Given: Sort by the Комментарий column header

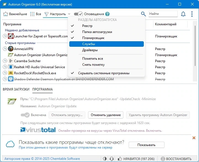Looking at the screenshot, I should [x=166, y=24].
